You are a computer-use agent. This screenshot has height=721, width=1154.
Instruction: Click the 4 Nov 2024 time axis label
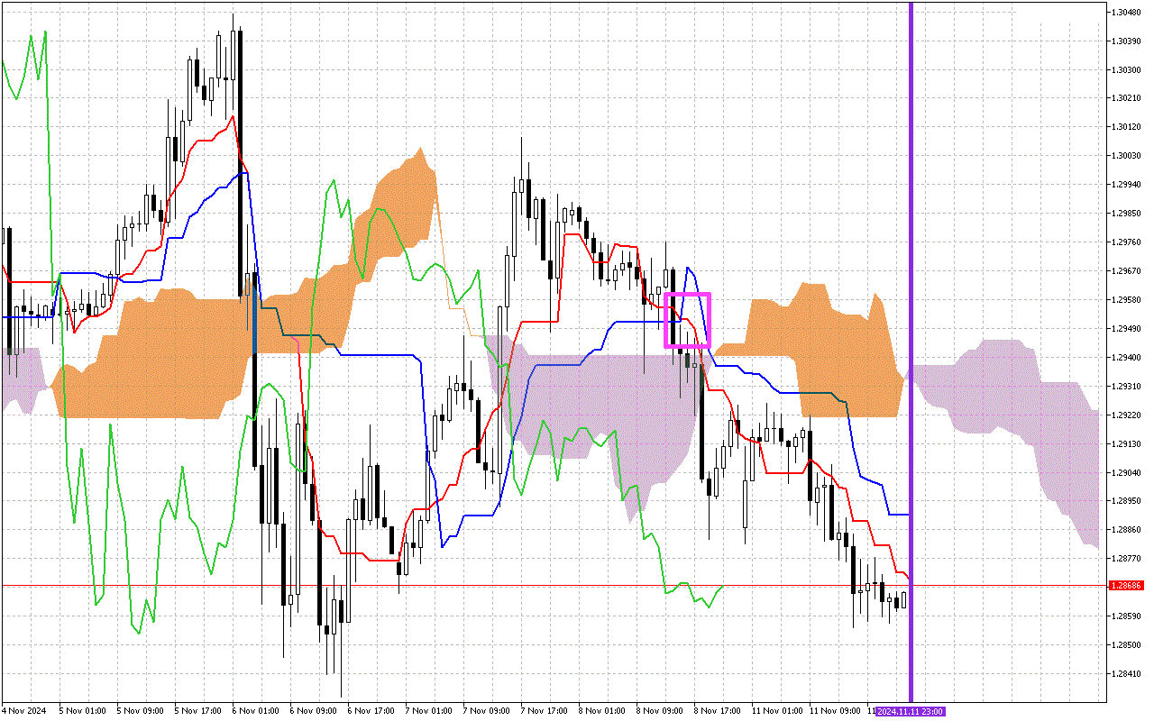point(24,711)
